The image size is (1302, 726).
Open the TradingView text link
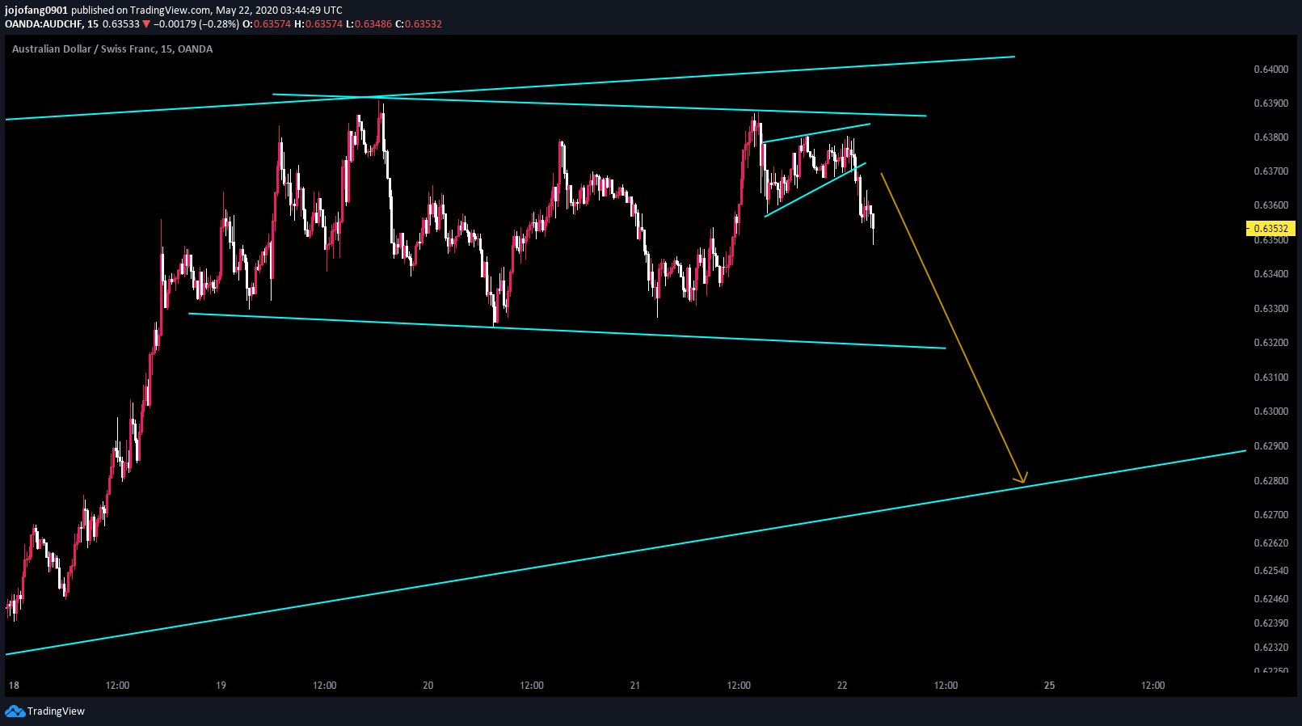tap(56, 711)
